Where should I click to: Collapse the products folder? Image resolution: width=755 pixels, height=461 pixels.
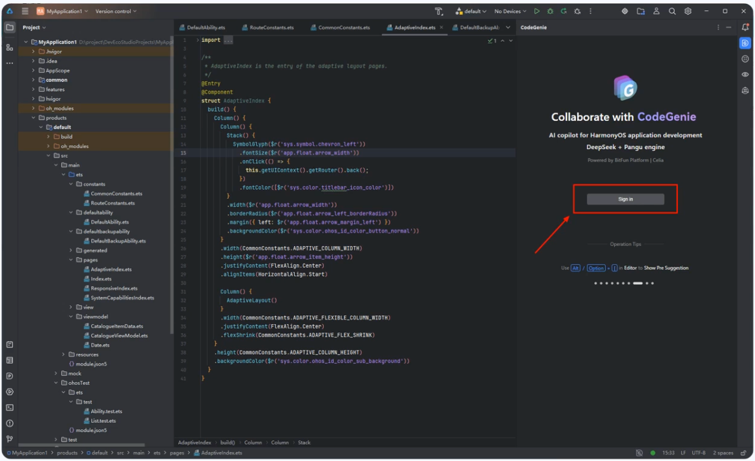[33, 118]
